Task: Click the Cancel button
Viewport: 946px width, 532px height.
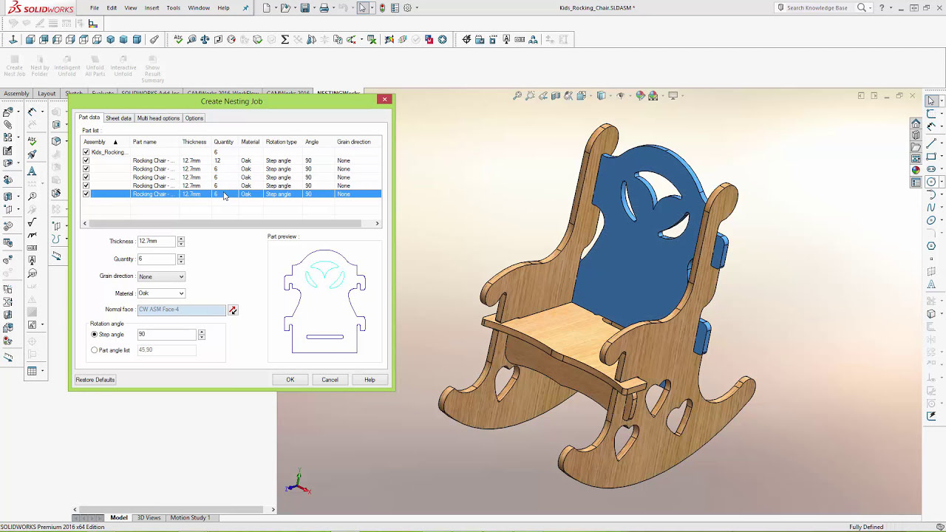Action: (330, 380)
